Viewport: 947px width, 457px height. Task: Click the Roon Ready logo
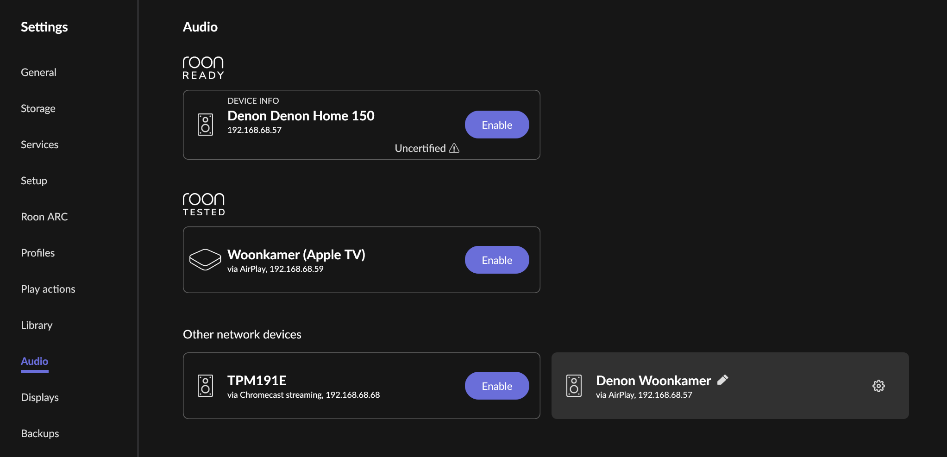pos(203,68)
